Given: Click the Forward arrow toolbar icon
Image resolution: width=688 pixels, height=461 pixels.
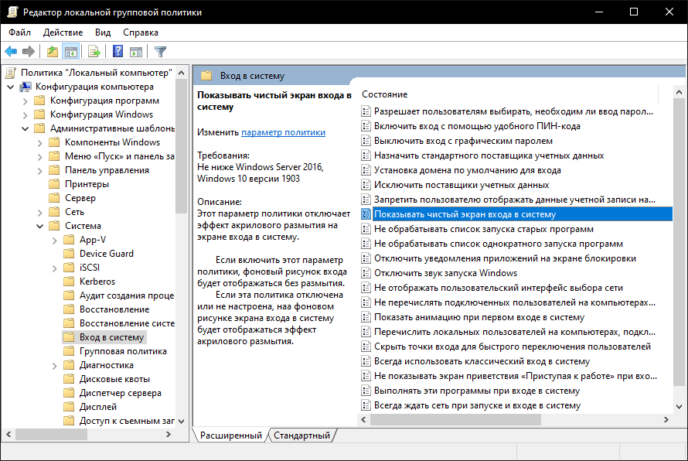Looking at the screenshot, I should coord(29,52).
